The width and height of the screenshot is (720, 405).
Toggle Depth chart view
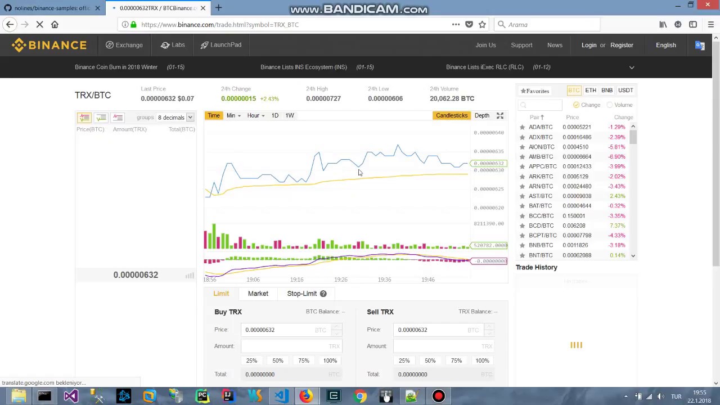482,115
